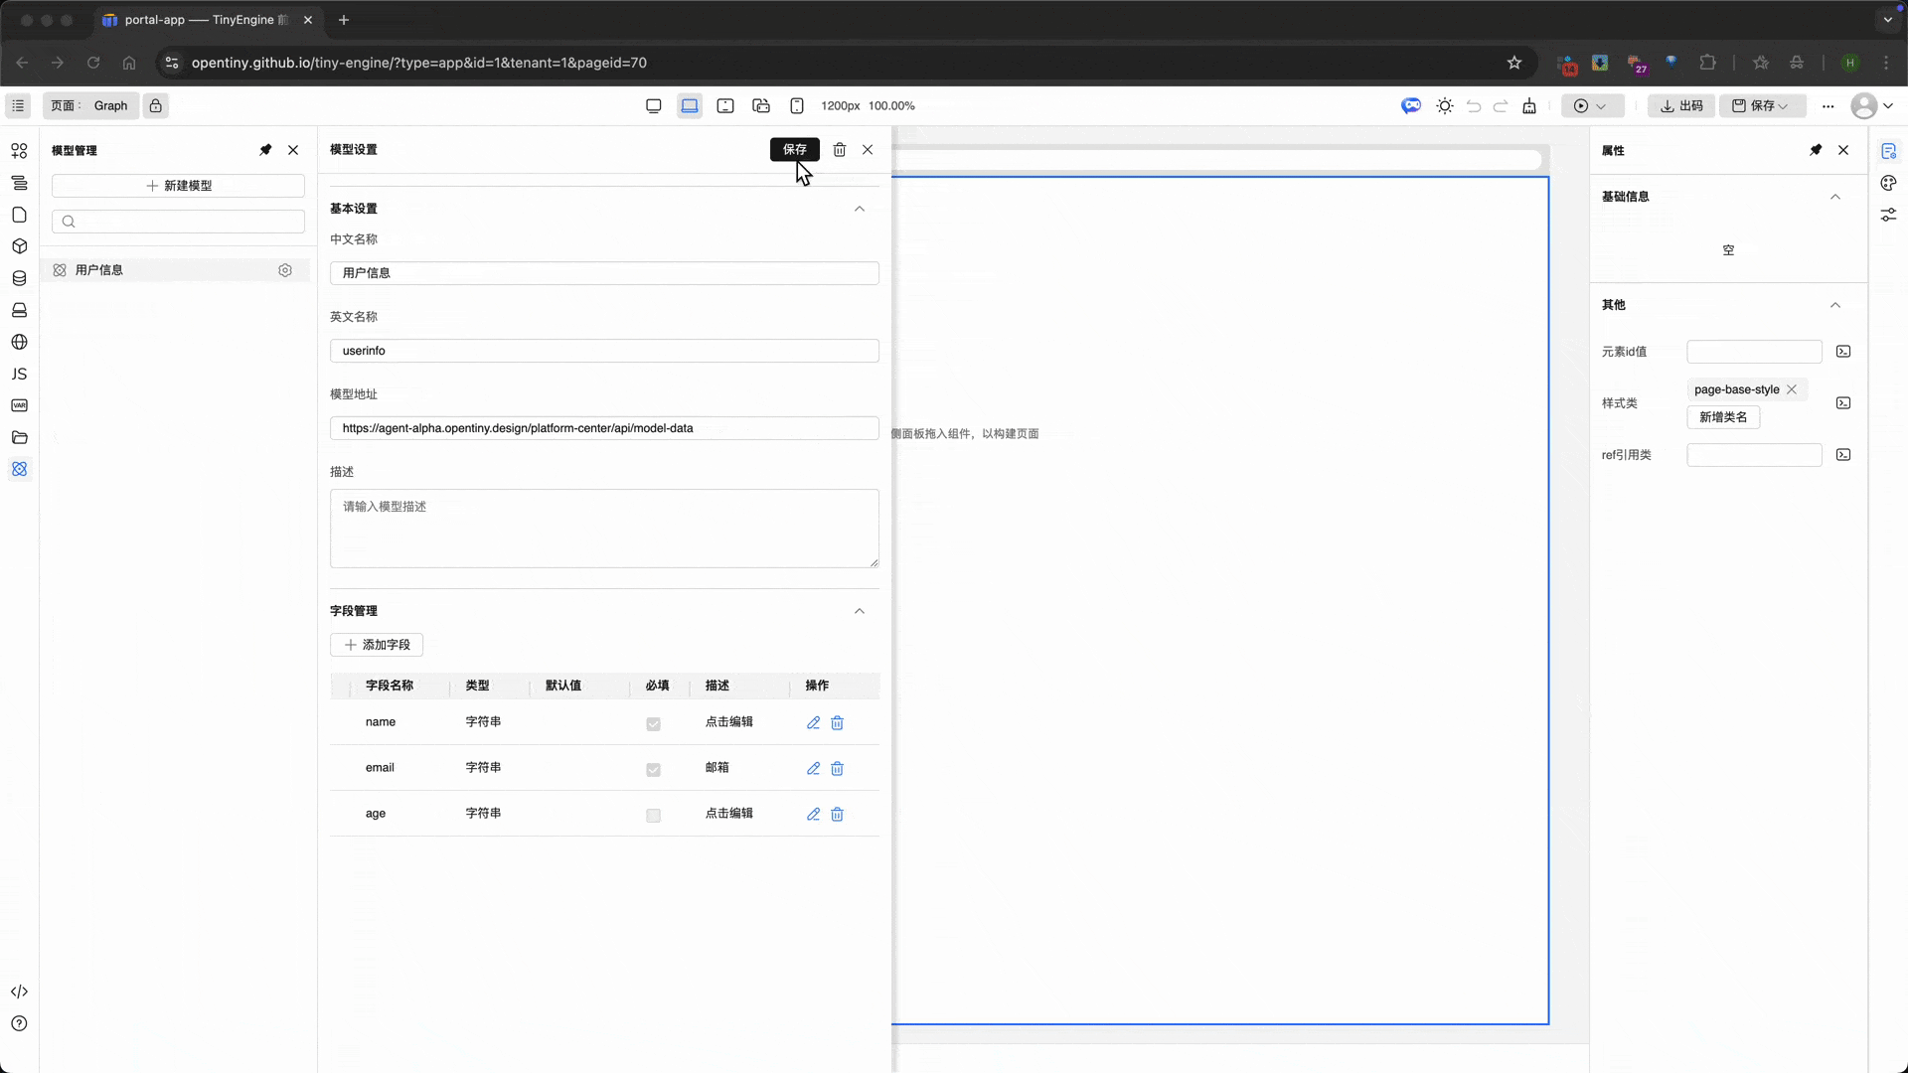Image resolution: width=1908 pixels, height=1073 pixels.
Task: Collapse the 字段管理 section
Action: point(860,611)
